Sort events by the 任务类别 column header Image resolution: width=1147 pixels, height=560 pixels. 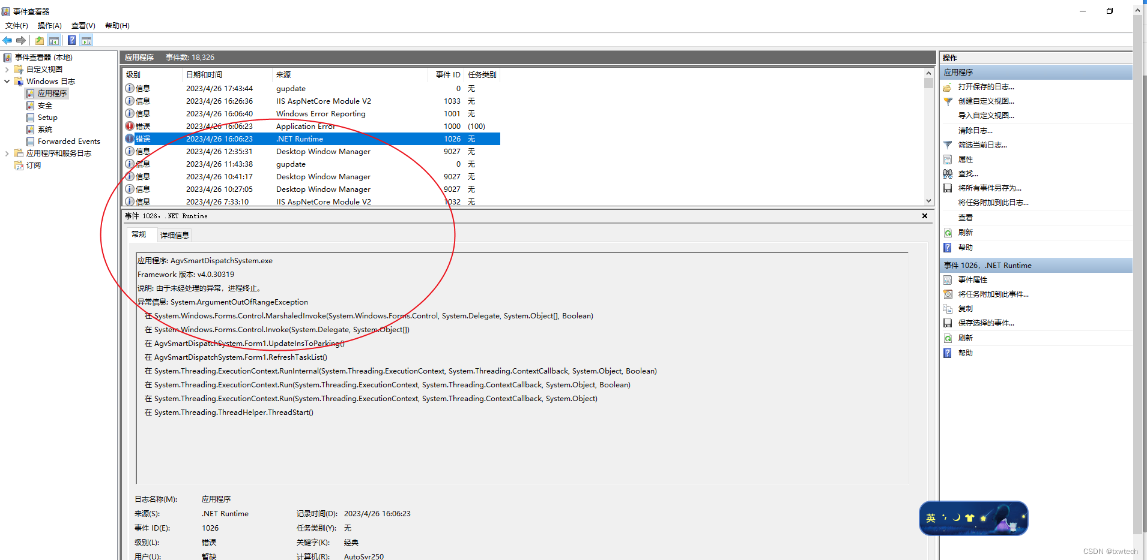pyautogui.click(x=482, y=75)
